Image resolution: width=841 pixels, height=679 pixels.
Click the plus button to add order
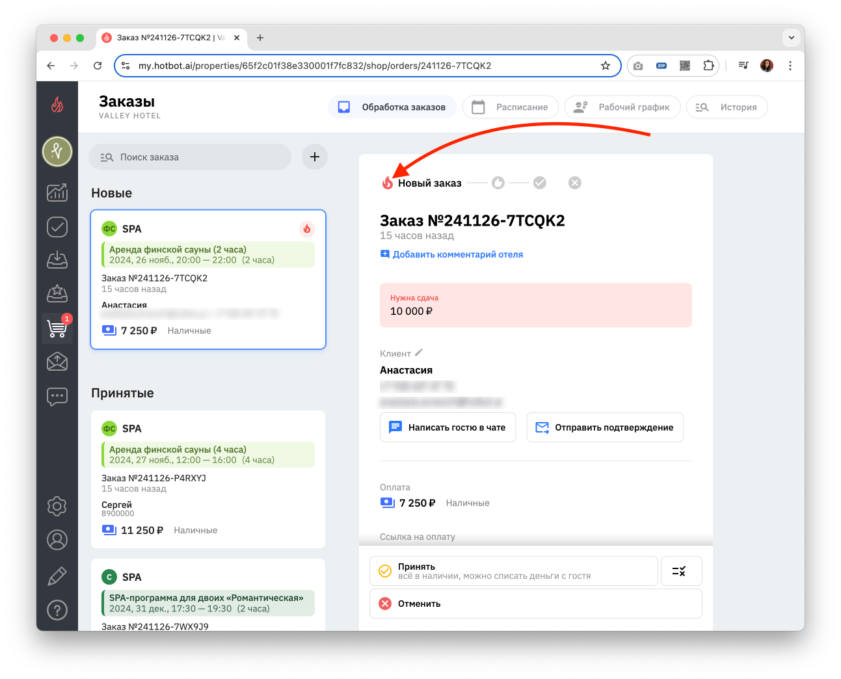pyautogui.click(x=315, y=157)
